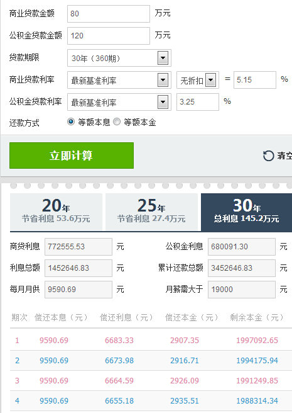Viewport: 292px width, 413px height.
Task: Switch to the 20年 tab
Action: coord(56,212)
